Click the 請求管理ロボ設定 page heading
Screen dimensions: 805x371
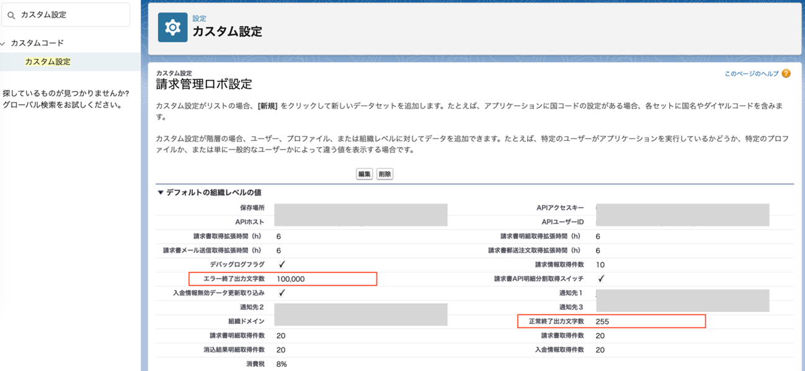point(203,84)
